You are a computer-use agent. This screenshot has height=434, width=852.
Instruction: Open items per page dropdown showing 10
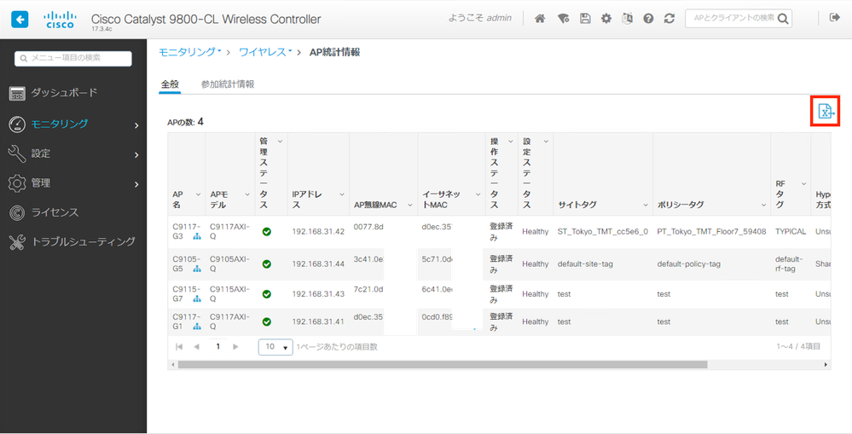275,347
